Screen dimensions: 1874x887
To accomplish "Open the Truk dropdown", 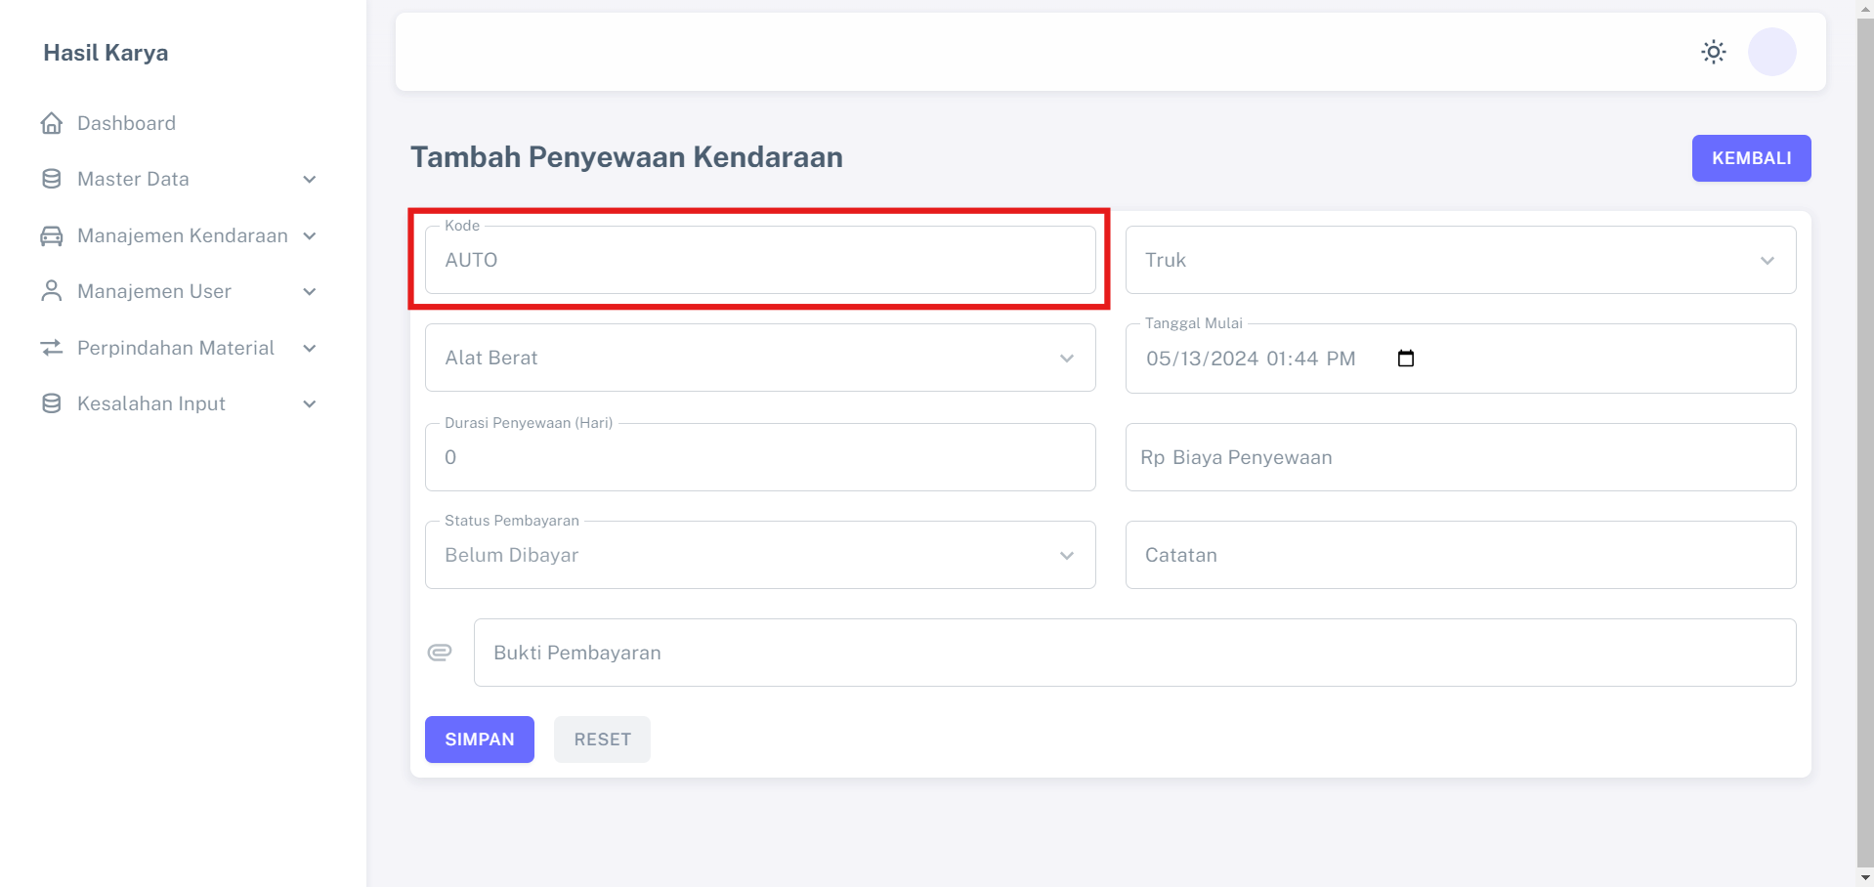I will point(1460,260).
